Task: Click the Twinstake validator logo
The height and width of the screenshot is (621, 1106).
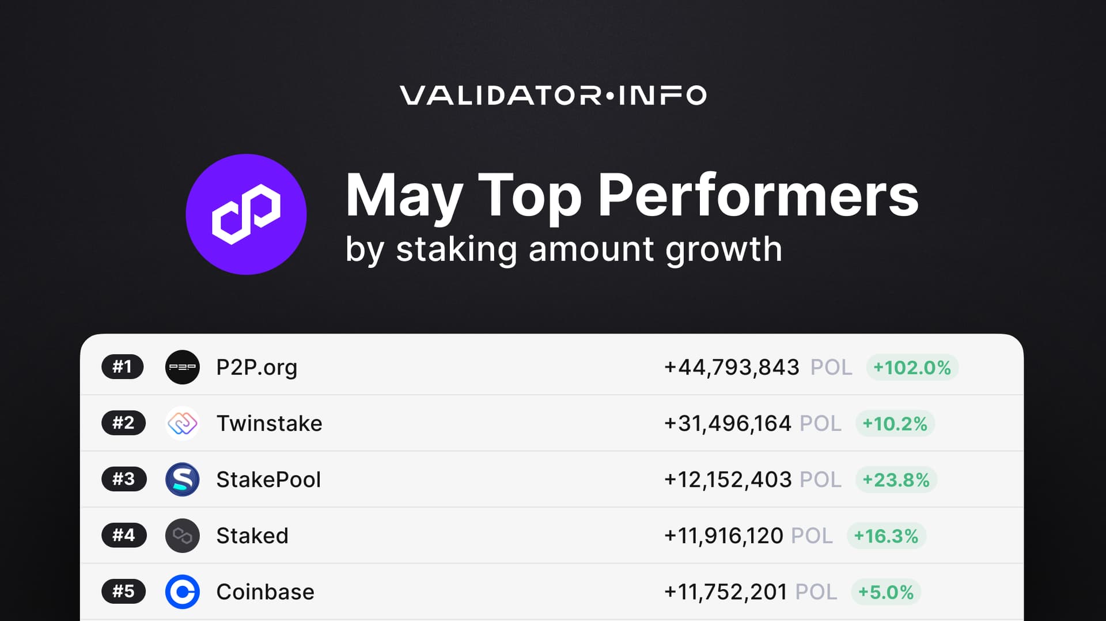Action: click(183, 423)
